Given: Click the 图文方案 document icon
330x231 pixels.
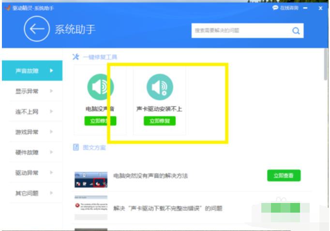Looking at the screenshot, I should pyautogui.click(x=76, y=147).
